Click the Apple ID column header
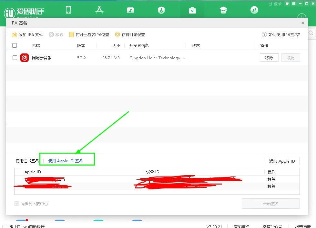 tap(33, 172)
